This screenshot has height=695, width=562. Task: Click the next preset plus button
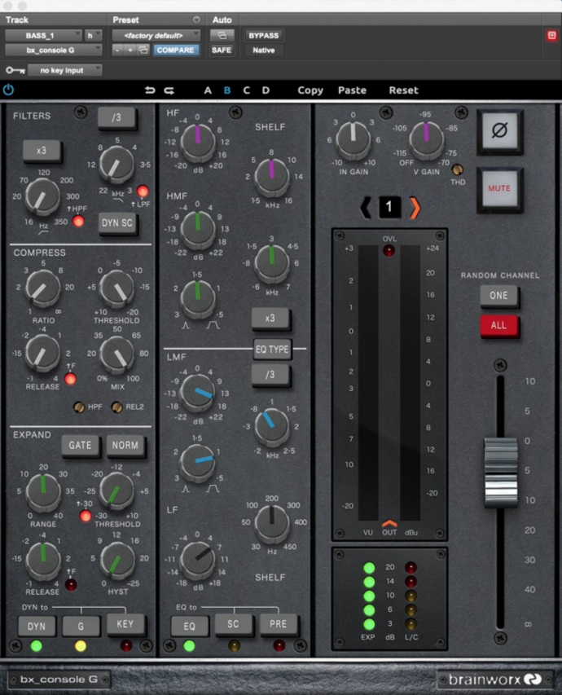[130, 50]
